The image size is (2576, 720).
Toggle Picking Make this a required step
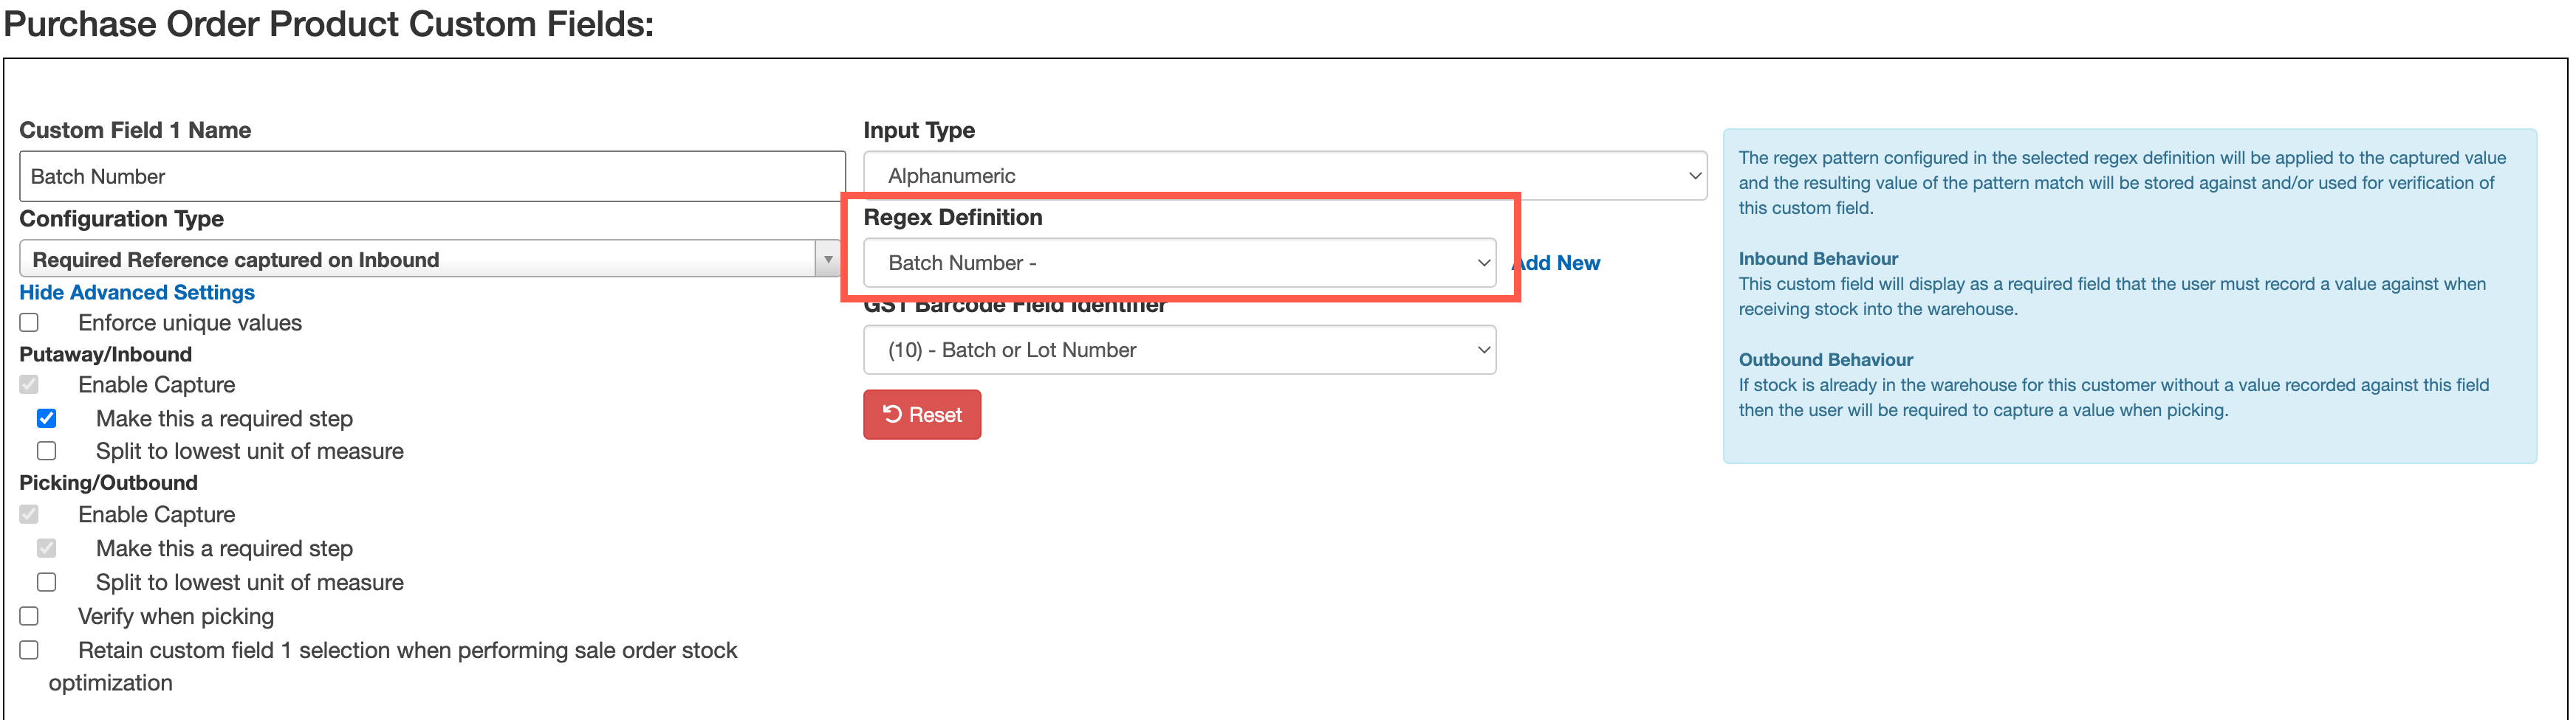47,548
